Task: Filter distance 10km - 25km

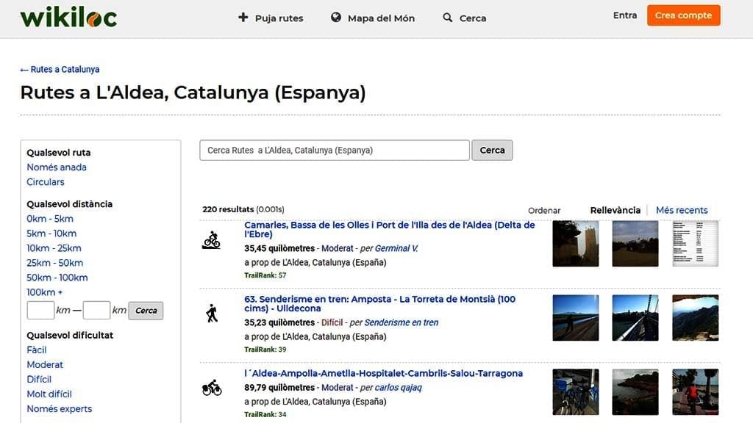Action: coord(54,248)
